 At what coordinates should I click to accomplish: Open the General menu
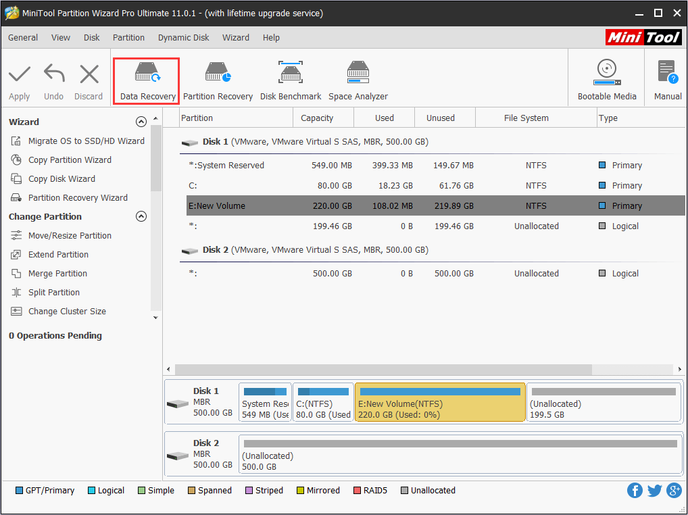(x=23, y=37)
